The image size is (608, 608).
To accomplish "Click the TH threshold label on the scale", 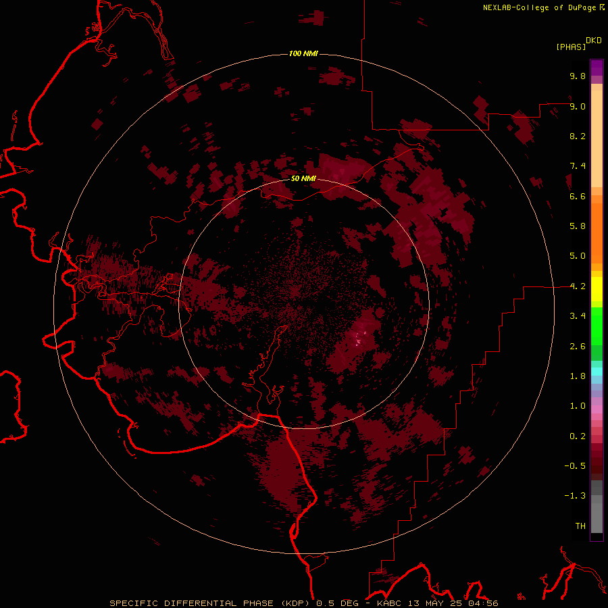I will [x=580, y=526].
